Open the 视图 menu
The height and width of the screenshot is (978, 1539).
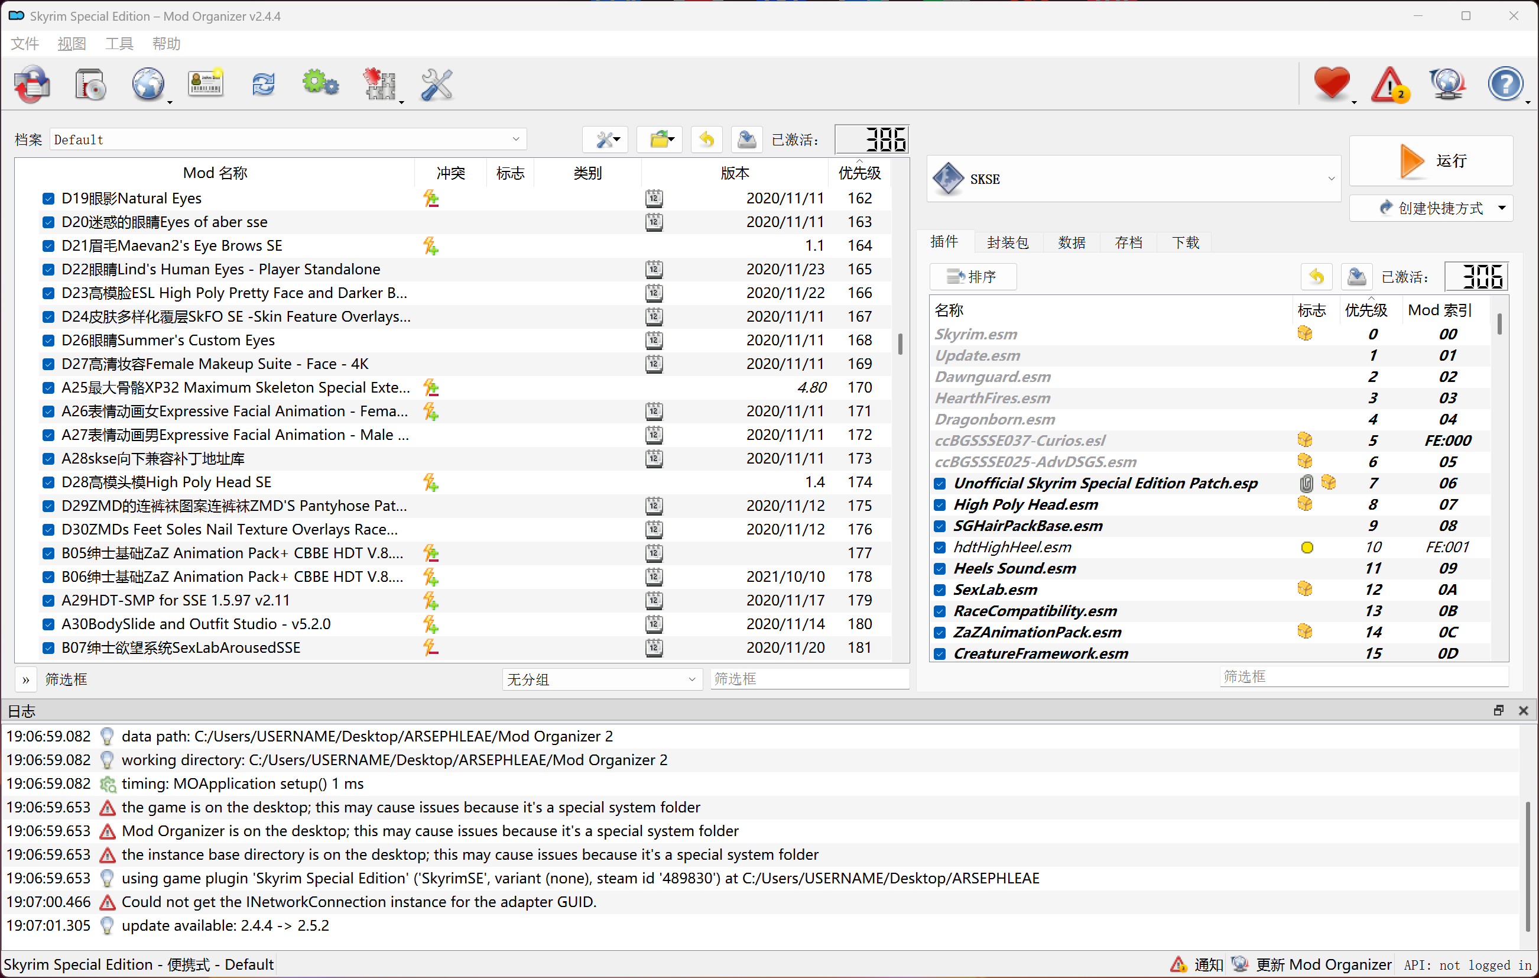pyautogui.click(x=72, y=44)
